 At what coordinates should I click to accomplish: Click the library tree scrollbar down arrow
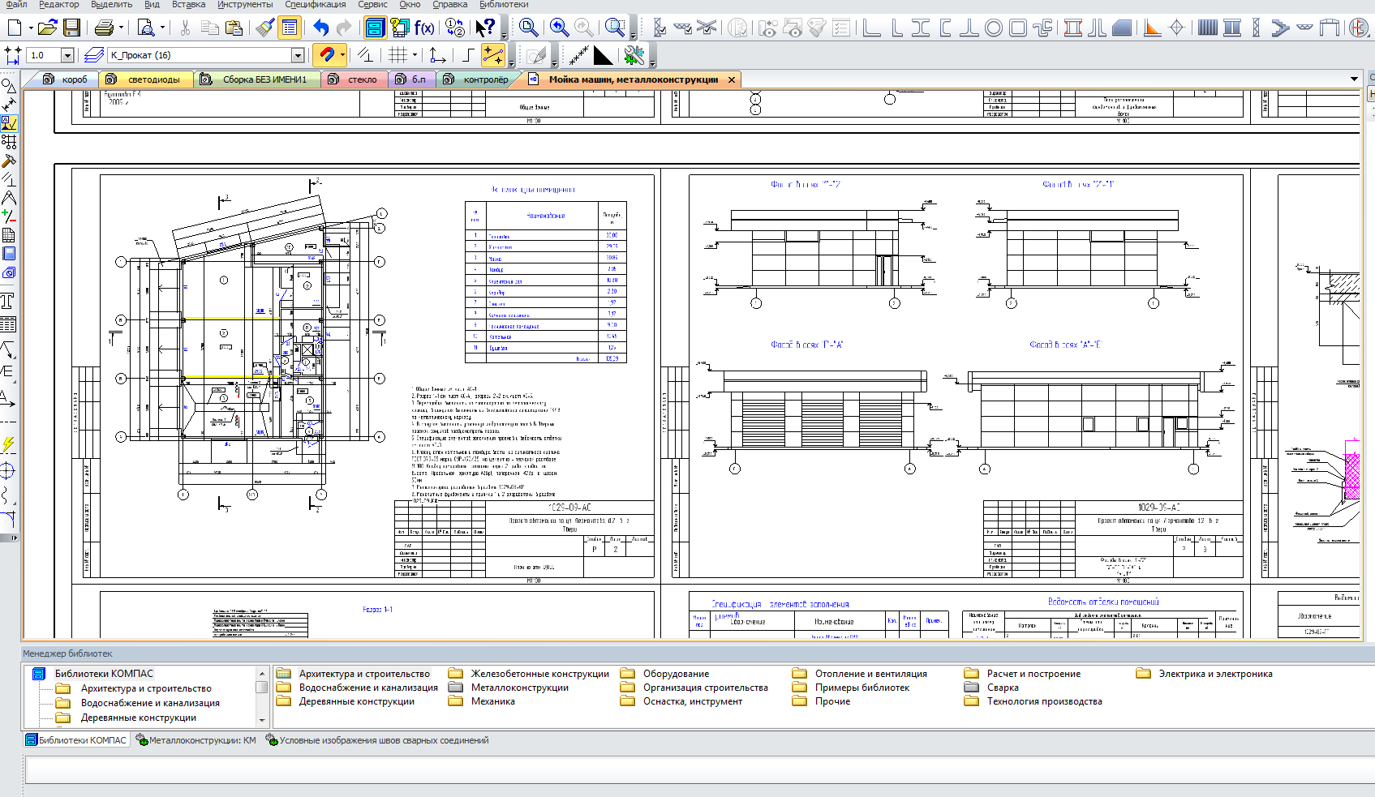(x=262, y=720)
